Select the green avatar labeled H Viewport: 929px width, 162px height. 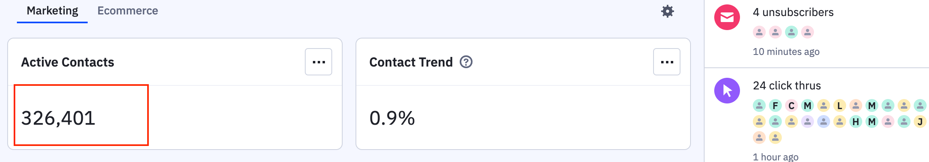click(x=855, y=121)
